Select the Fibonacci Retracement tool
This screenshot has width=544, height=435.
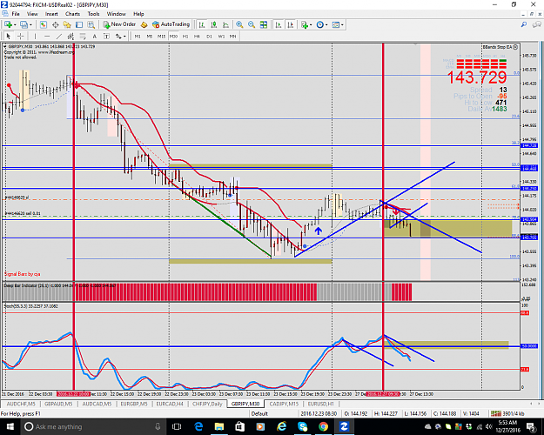[83, 36]
